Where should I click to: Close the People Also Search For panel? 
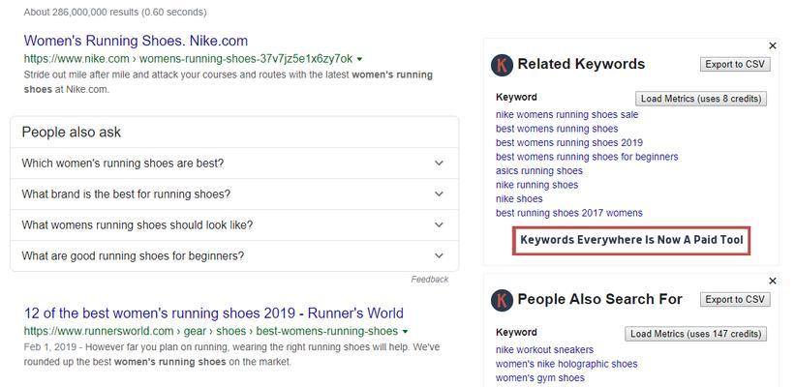pyautogui.click(x=772, y=281)
